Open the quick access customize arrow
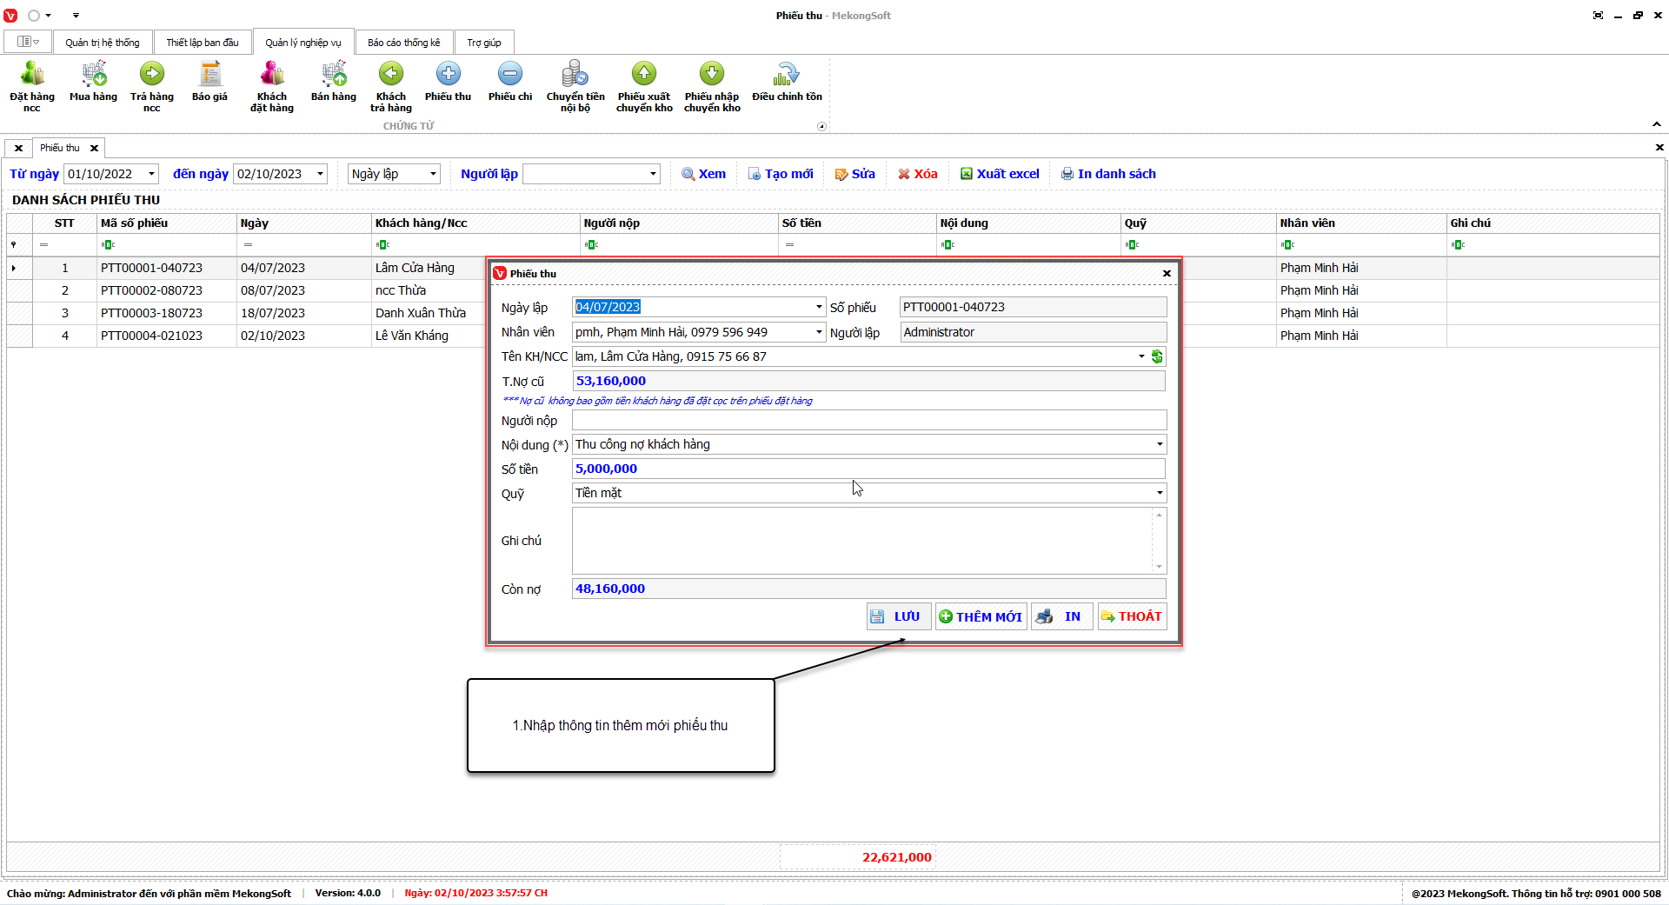The width and height of the screenshot is (1669, 905). click(x=76, y=16)
